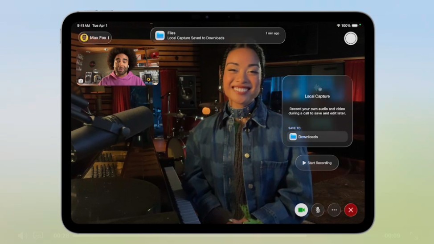Image resolution: width=434 pixels, height=244 pixels.
Task: Mute the microphone in the call controls
Action: [318, 210]
